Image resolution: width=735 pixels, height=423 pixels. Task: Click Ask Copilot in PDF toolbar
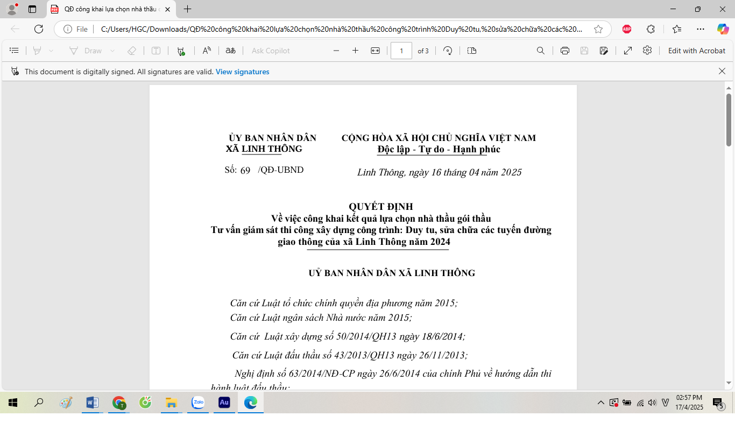pyautogui.click(x=271, y=51)
